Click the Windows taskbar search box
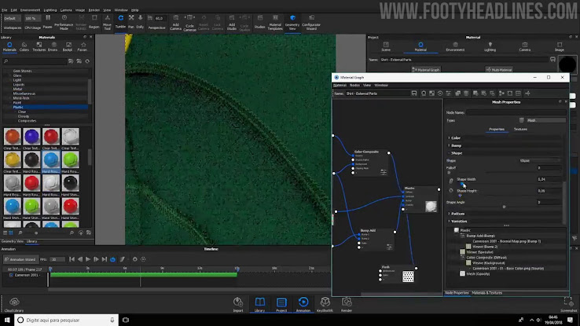Image resolution: width=580 pixels, height=326 pixels. [x=67, y=320]
